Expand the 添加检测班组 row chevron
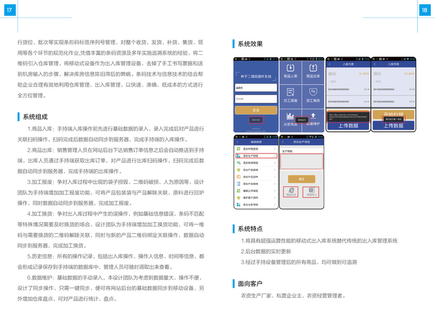This screenshot has height=310, width=435. 275,163
